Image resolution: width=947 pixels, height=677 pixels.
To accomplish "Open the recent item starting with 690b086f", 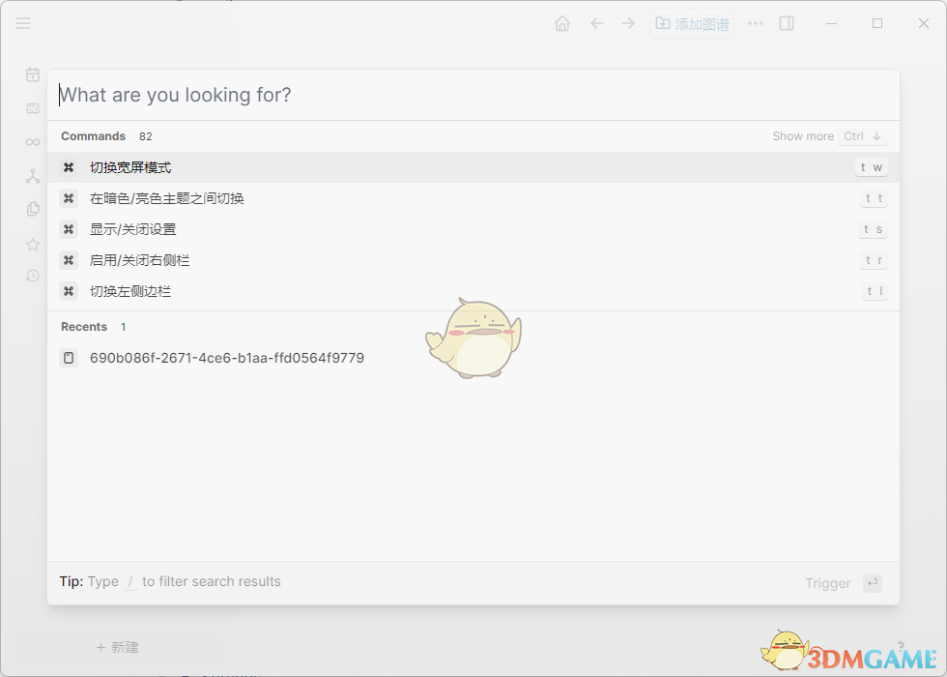I will pos(227,357).
